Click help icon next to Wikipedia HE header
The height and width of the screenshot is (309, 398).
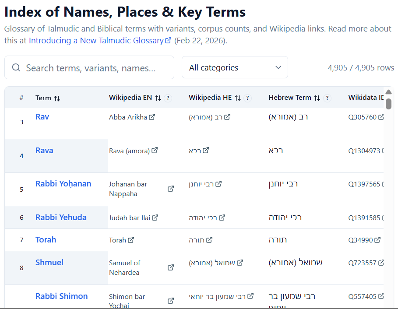248,98
